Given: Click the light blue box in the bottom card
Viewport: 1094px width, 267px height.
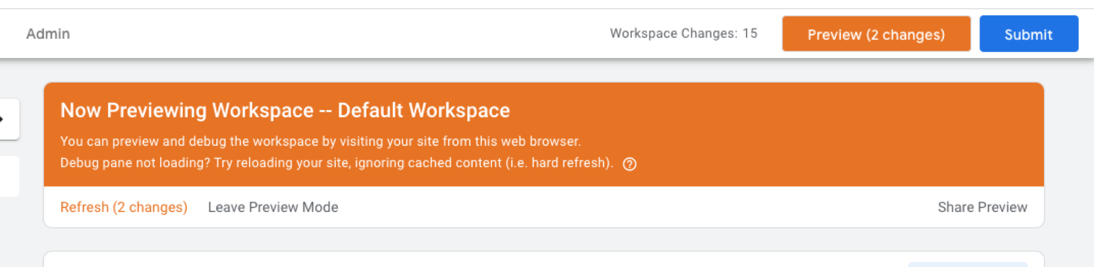Looking at the screenshot, I should [x=968, y=264].
